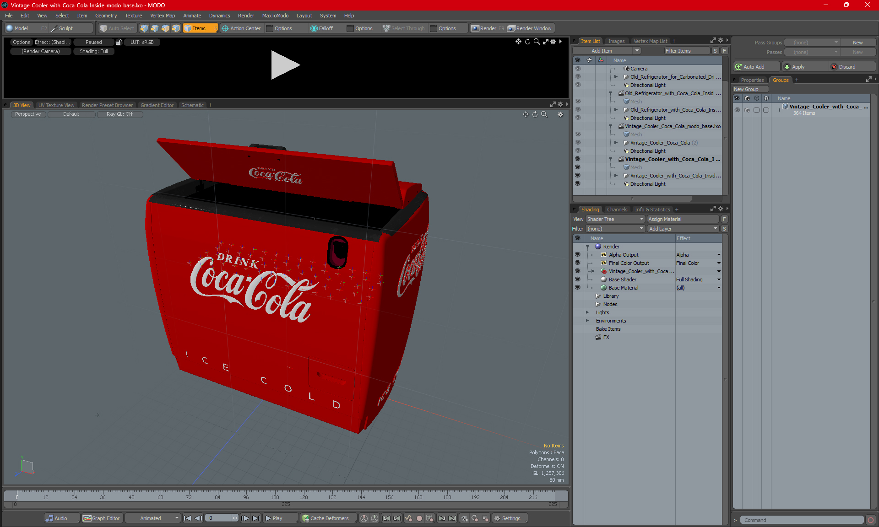Image resolution: width=879 pixels, height=527 pixels.
Task: Switch to Images tab
Action: [x=616, y=41]
